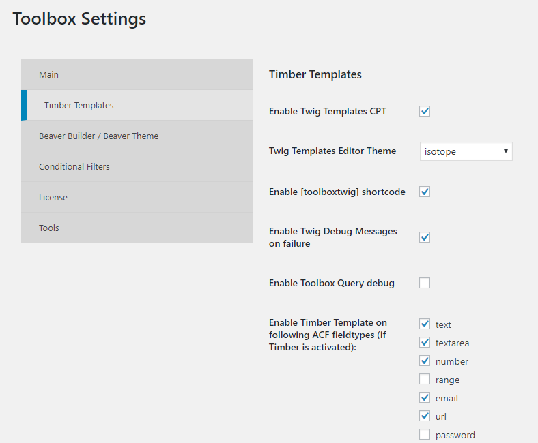Screen dimensions: 538x443
Task: Disable the [toolboxtwig] shortcode checkbox
Action: click(x=425, y=192)
